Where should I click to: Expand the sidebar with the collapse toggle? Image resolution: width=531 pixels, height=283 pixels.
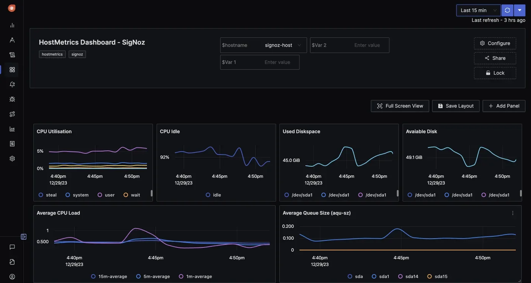24,237
